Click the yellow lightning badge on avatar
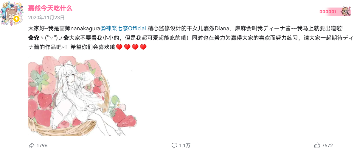Viewport: 354px width, 152px height. coord(16,19)
